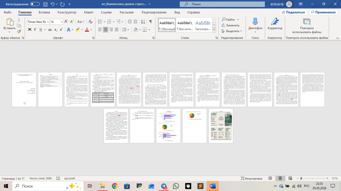The height and width of the screenshot is (191, 341).
Task: Switch to Web Layout view
Action: (x=290, y=179)
